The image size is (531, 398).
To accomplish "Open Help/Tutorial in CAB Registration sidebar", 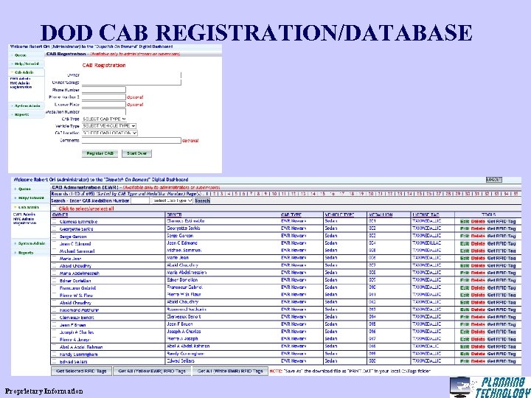I will pyautogui.click(x=27, y=63).
